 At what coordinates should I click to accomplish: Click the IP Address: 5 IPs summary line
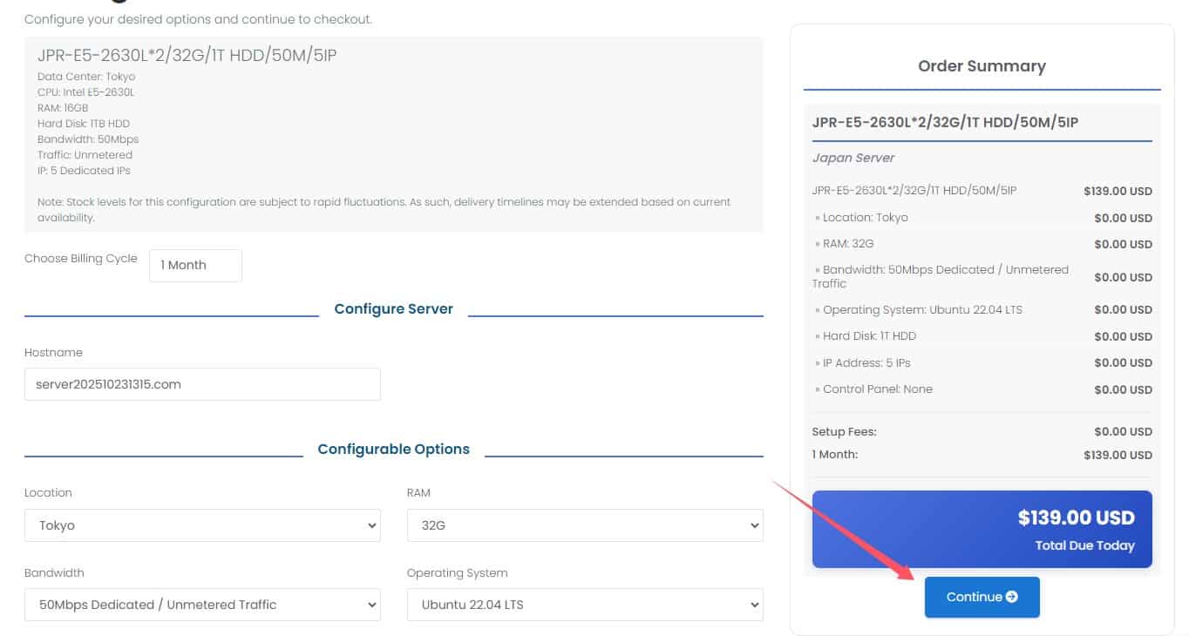(866, 362)
